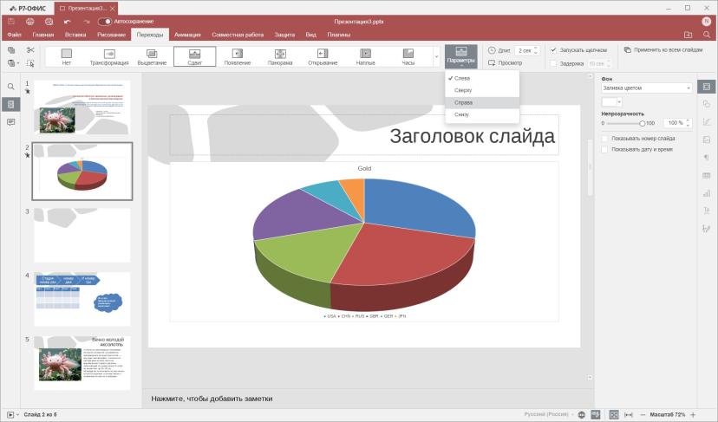Viewport: 718px width, 422px height.
Task: Choose the Выцветание transition
Action: (152, 56)
